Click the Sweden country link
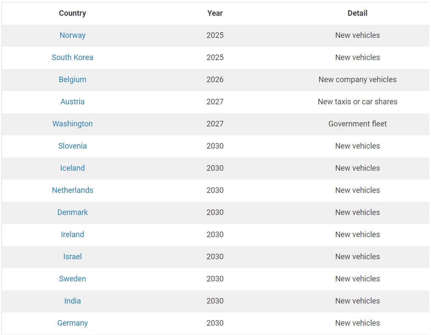 [x=72, y=279]
